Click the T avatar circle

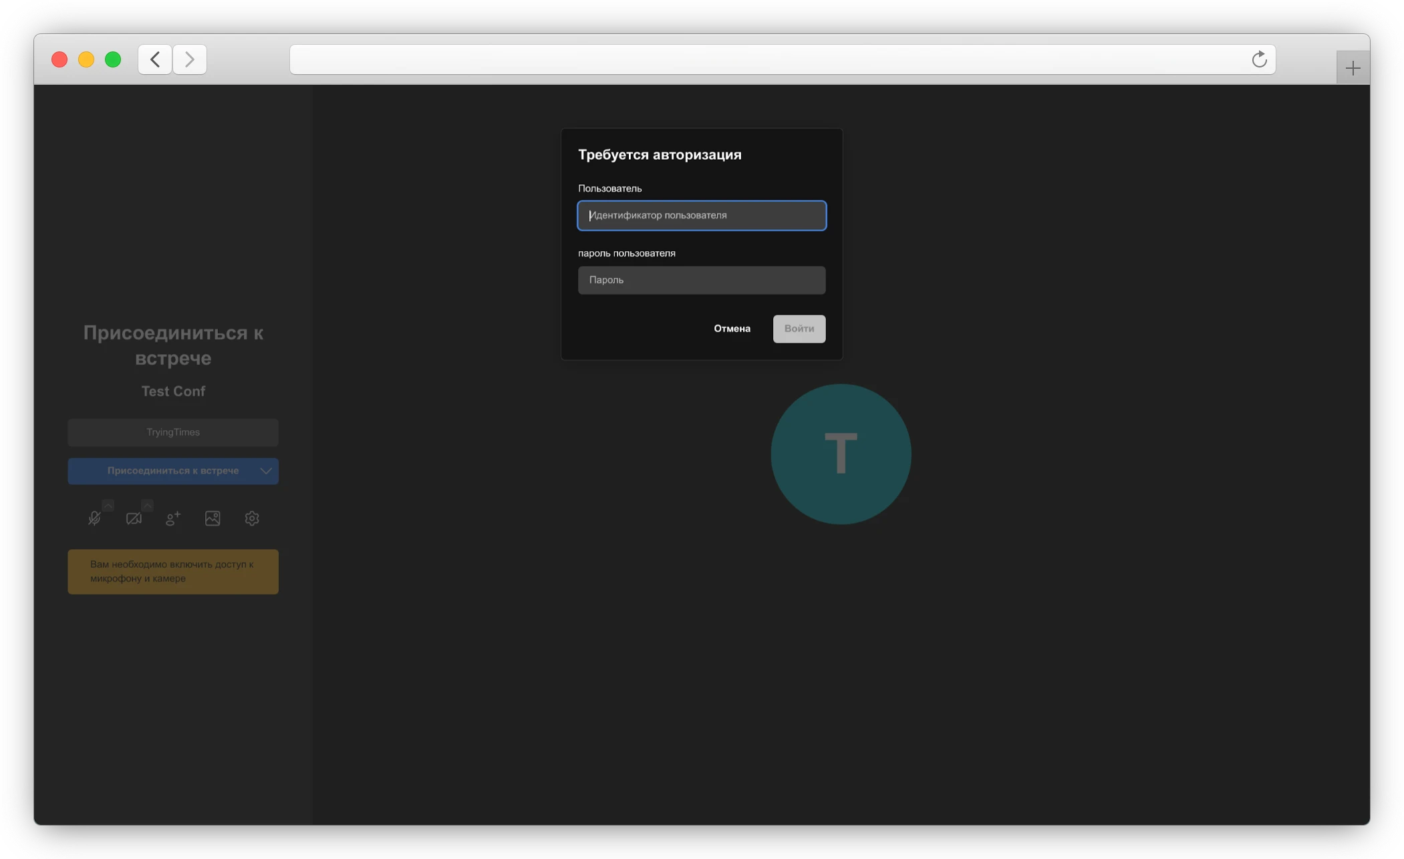tap(841, 454)
